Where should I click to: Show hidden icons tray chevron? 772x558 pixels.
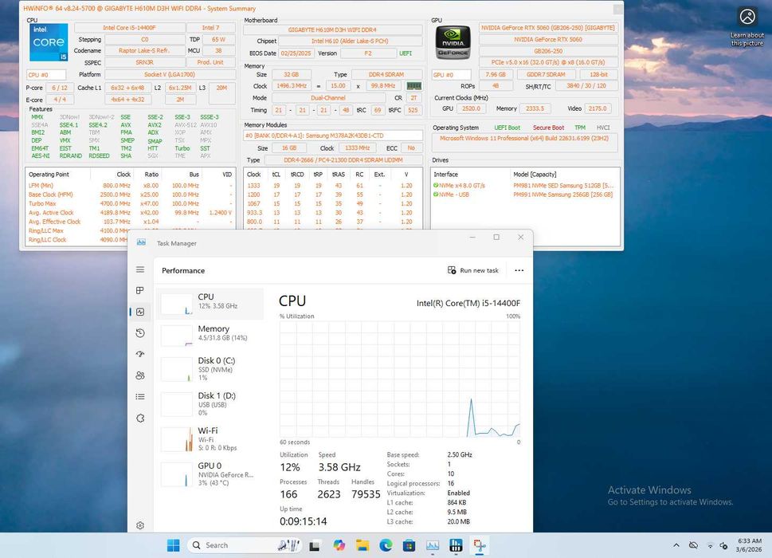(x=676, y=545)
